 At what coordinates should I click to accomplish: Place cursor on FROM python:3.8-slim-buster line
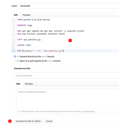34,20
